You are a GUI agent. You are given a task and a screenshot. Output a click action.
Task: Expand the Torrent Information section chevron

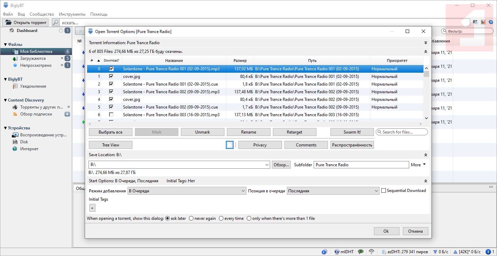tap(426, 43)
